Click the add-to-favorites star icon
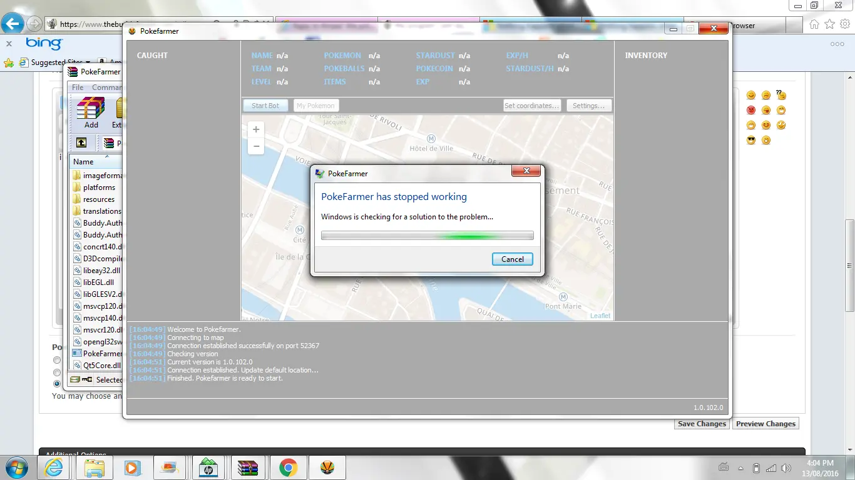Screen dimensions: 855x480 9,62
